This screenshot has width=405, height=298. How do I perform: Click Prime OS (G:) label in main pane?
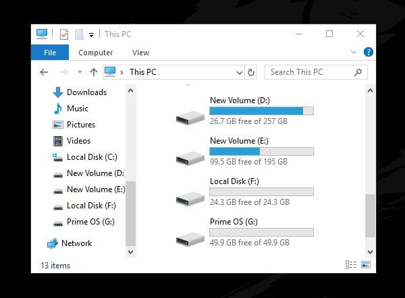(234, 222)
